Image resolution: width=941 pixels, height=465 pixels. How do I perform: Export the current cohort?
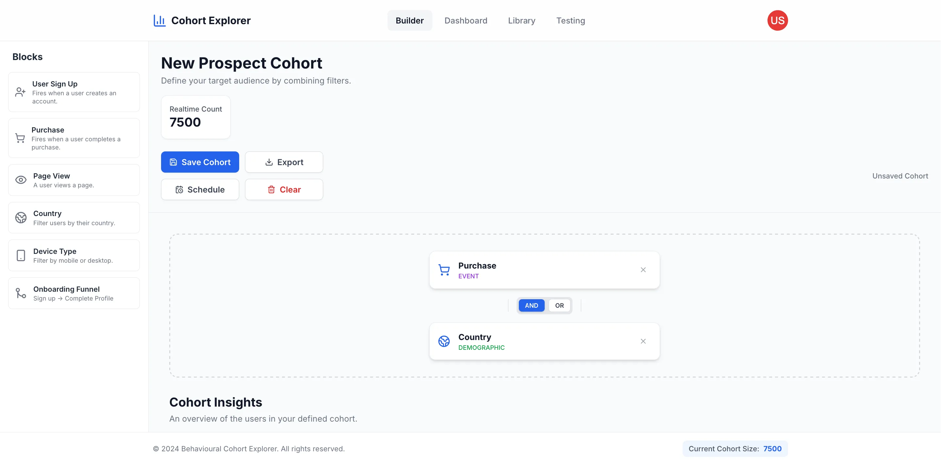(284, 162)
